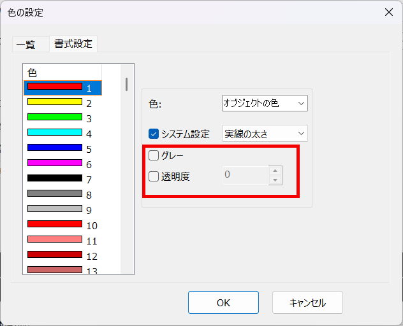Screen dimensions: 403x326
Task: Click the 色 column header
Action: (x=62, y=73)
